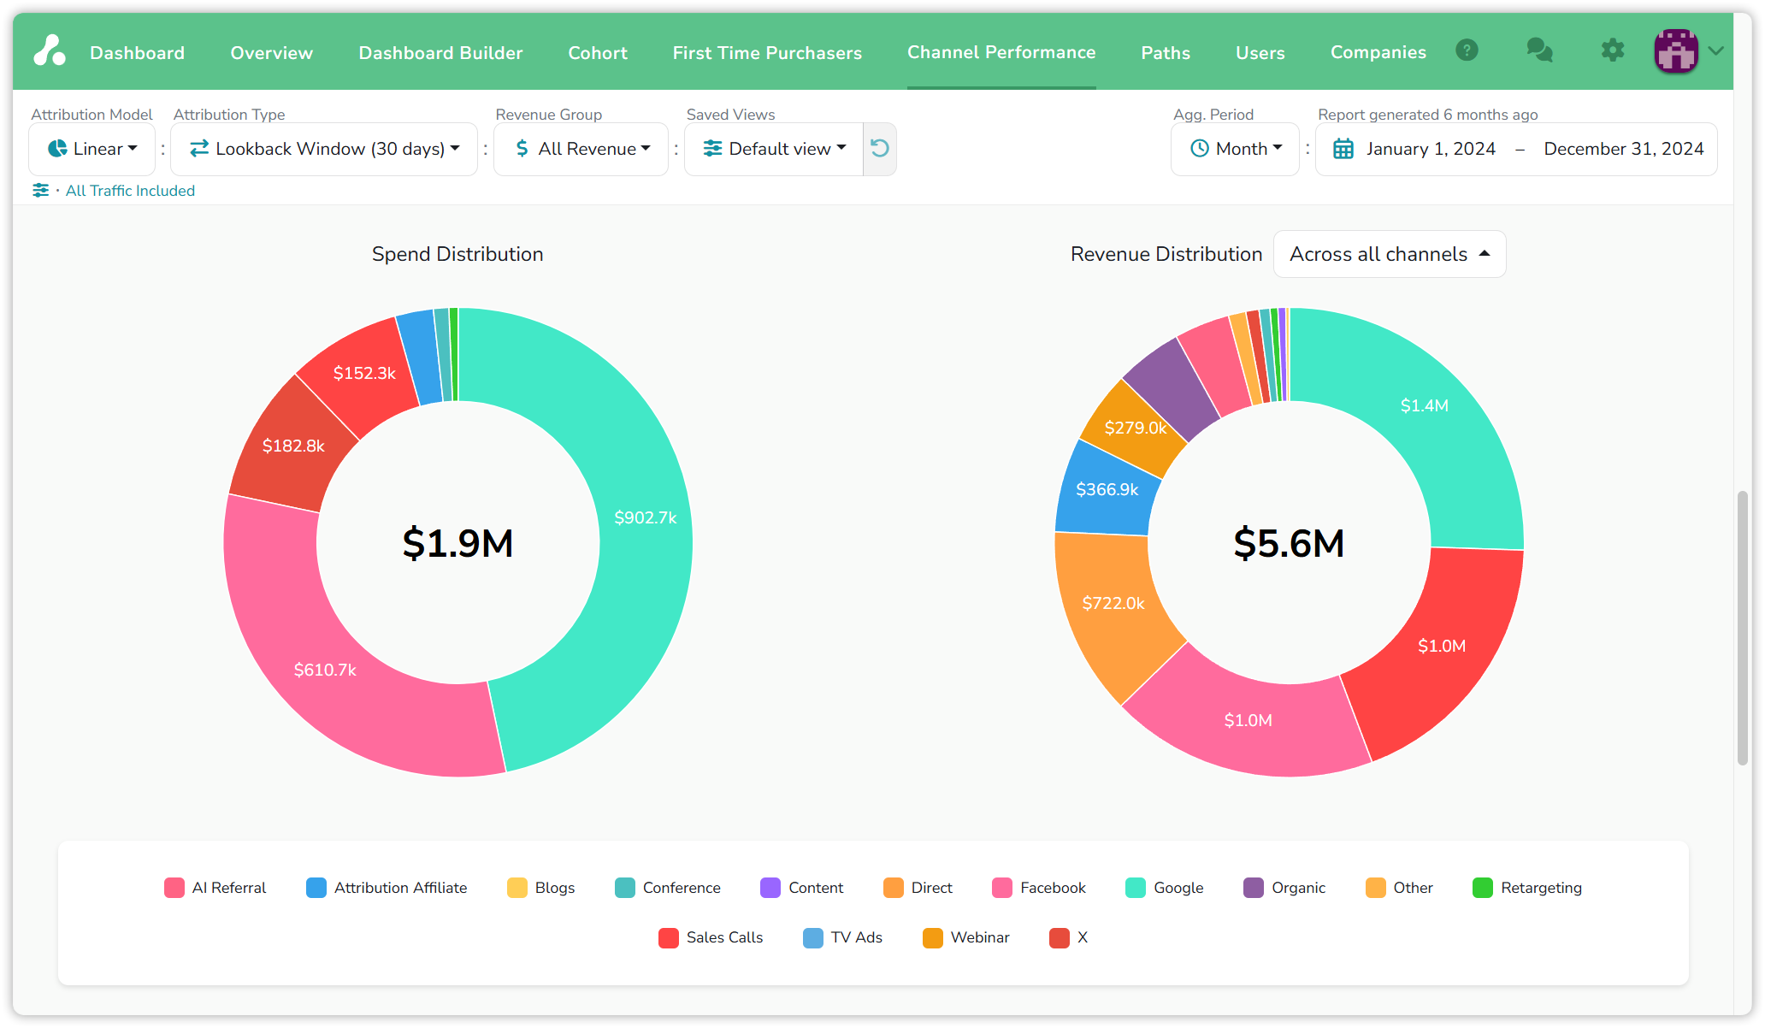Toggle Retargeting legend item
1765x1028 pixels.
click(1527, 888)
